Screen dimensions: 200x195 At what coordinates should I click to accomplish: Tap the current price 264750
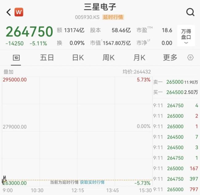point(29,31)
